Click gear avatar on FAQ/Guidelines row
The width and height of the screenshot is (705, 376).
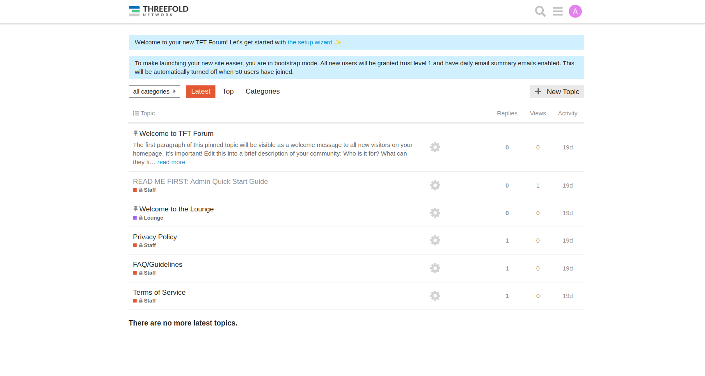pyautogui.click(x=435, y=268)
